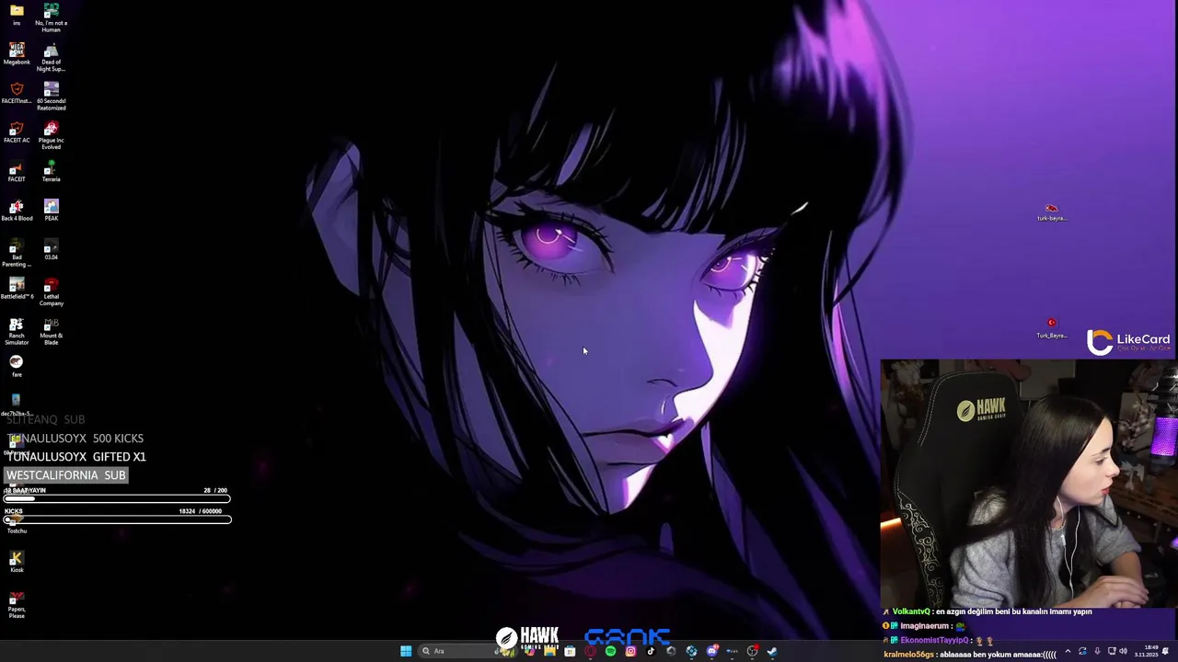This screenshot has height=662, width=1178.
Task: Open Dead of Night Sup... shortcut
Action: click(x=51, y=56)
